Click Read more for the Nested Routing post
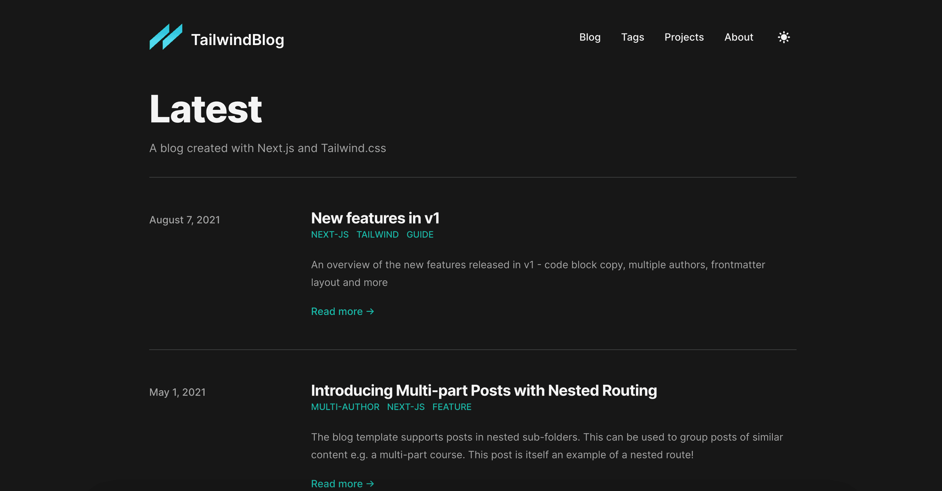942x491 pixels. (x=337, y=484)
